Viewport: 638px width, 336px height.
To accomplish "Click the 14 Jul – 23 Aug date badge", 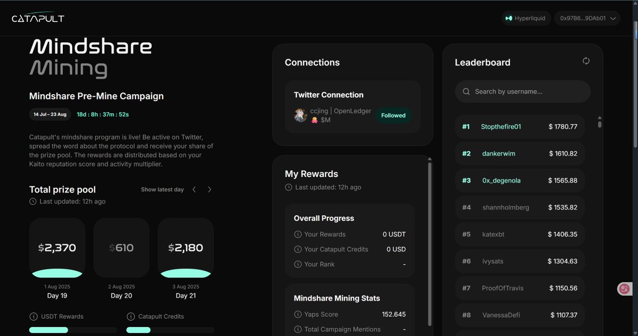I will [x=50, y=114].
